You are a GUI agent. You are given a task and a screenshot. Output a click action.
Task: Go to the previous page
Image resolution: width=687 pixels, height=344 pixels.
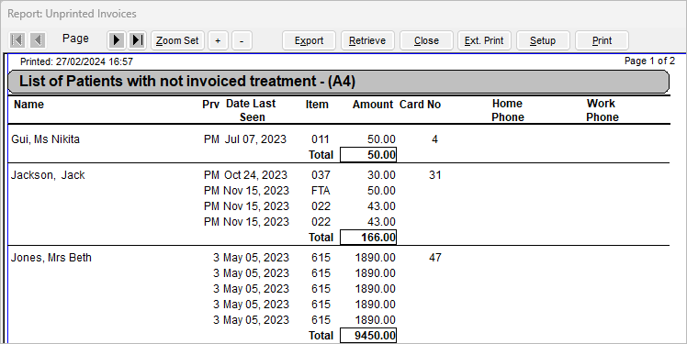coord(38,40)
